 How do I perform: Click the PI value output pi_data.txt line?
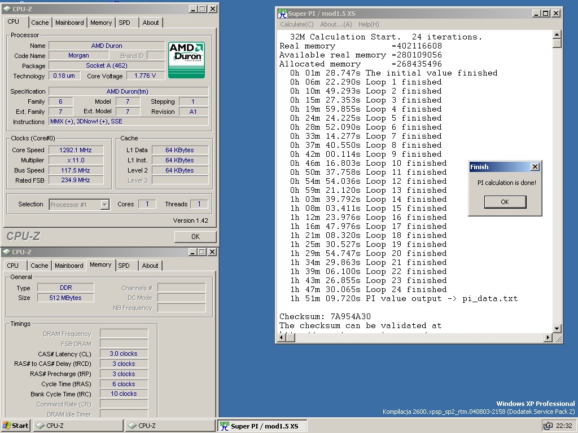coord(404,299)
